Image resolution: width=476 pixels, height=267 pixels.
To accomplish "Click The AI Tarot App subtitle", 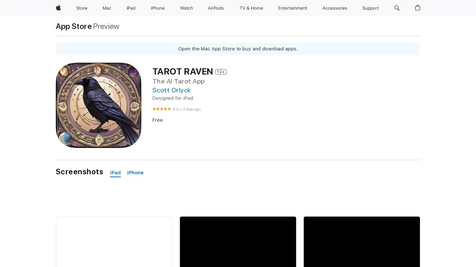I will coord(178,81).
